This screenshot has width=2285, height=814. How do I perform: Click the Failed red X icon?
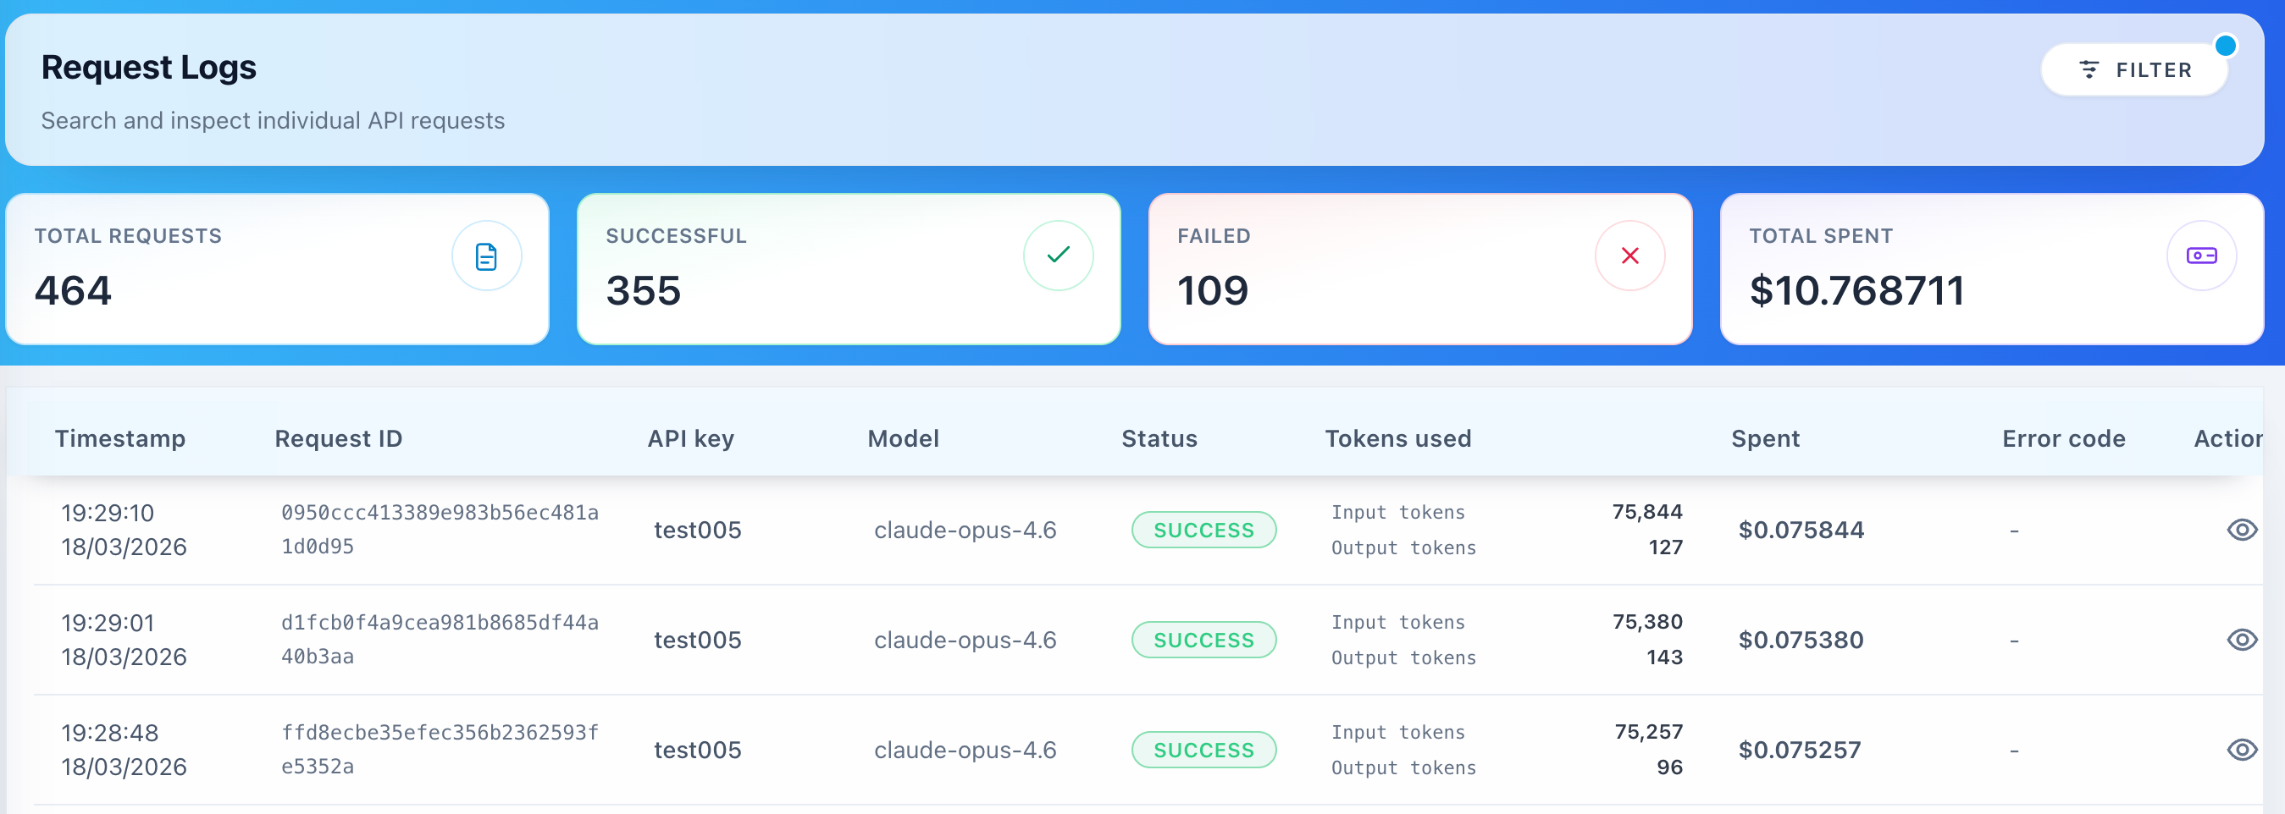[1629, 256]
